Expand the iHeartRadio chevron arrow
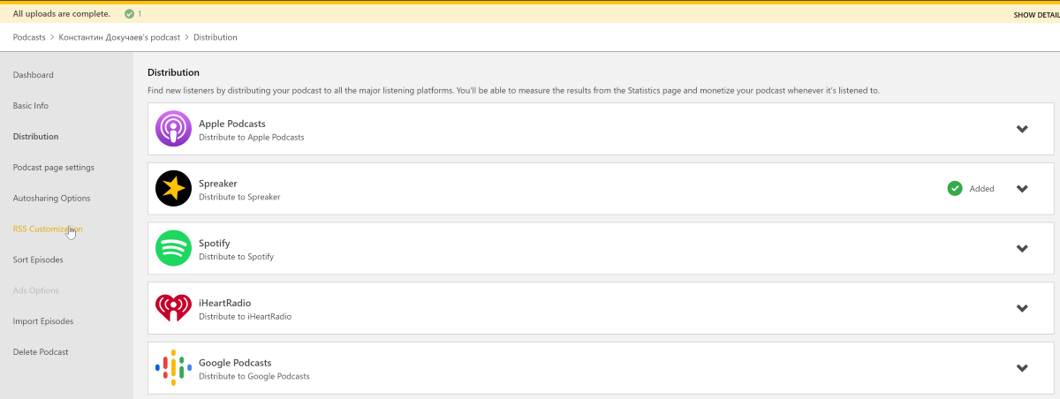Screen dimensions: 1060x399 point(1022,308)
